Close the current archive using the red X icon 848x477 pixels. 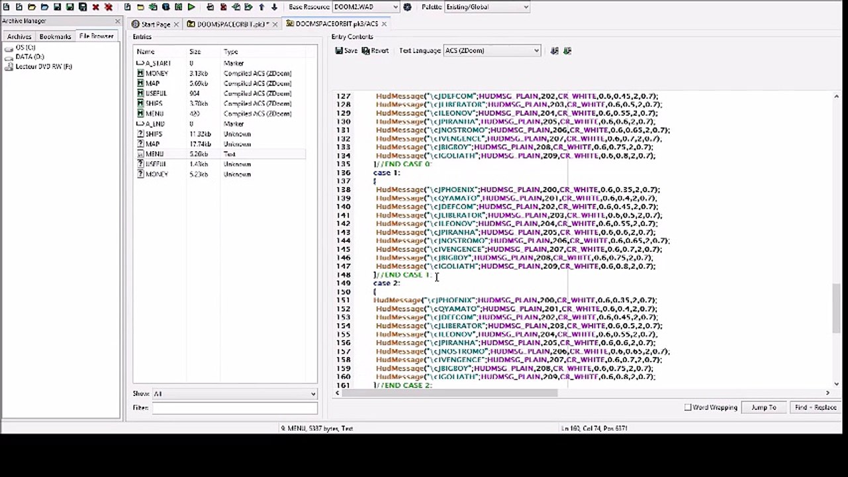pyautogui.click(x=95, y=7)
